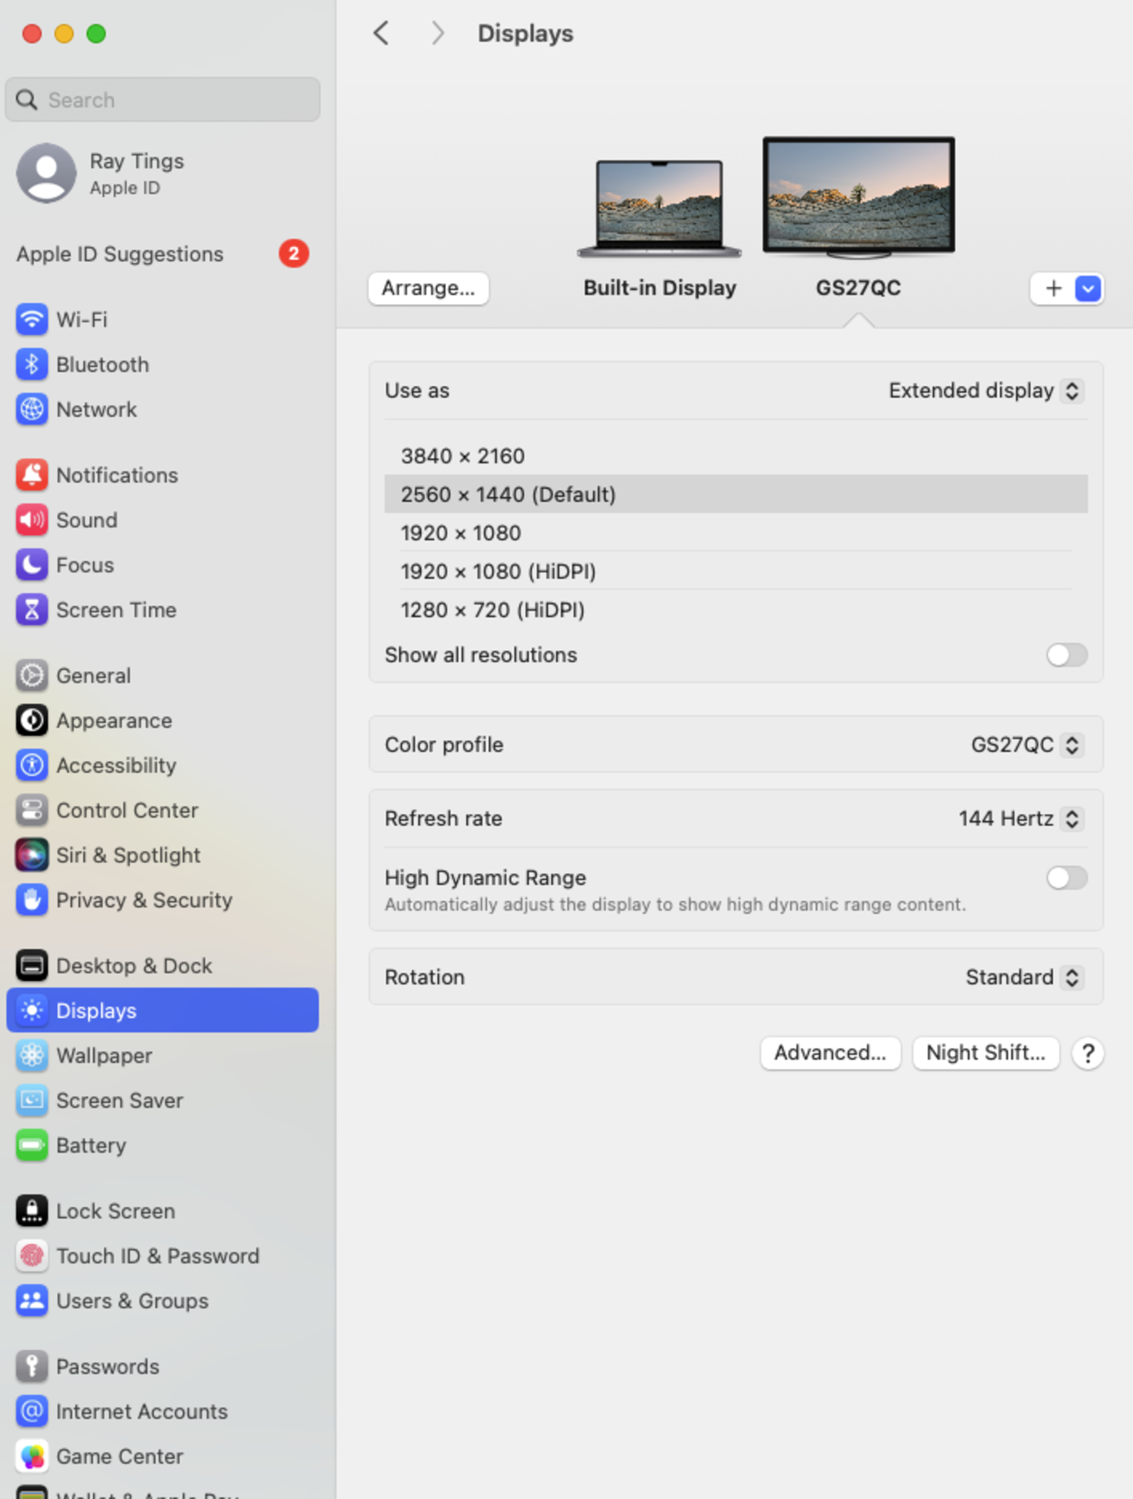Select the 3840 × 2160 resolution
1133x1499 pixels.
[x=463, y=456]
